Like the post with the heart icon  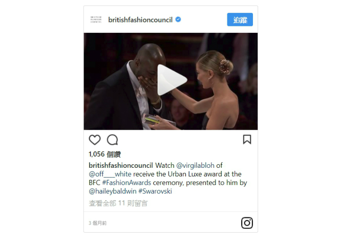click(95, 140)
